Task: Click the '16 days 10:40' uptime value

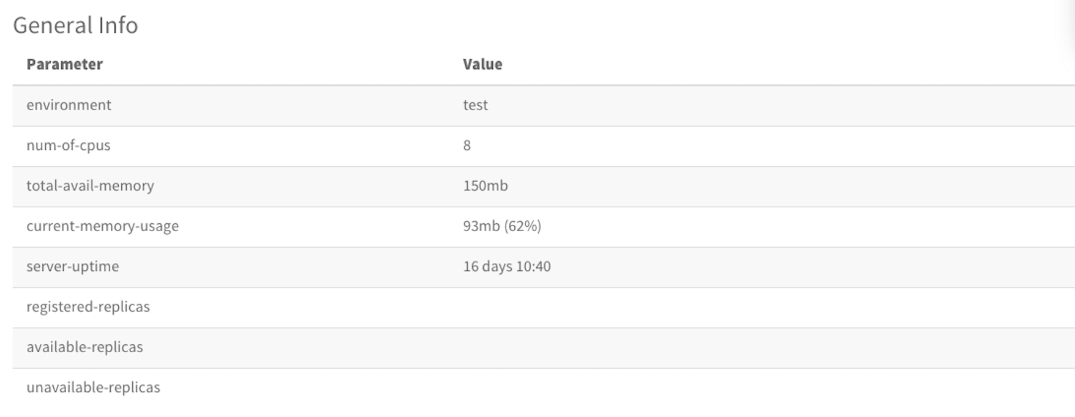Action: tap(507, 267)
